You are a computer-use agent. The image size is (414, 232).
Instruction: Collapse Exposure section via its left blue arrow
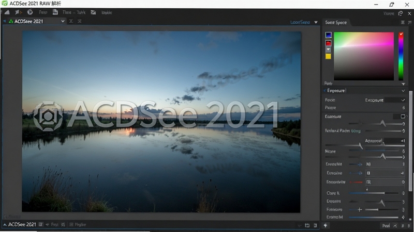[325, 91]
